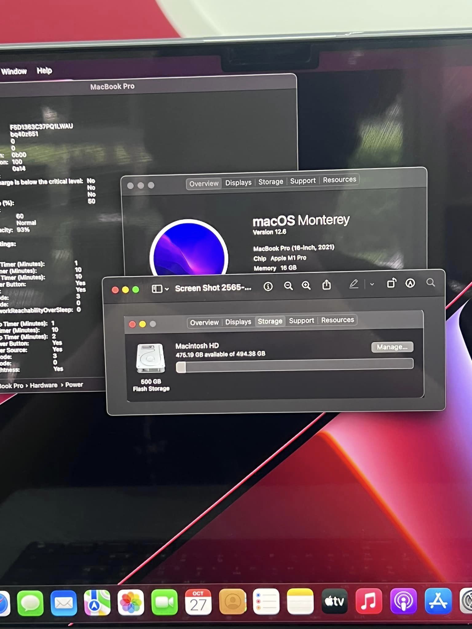Expand the sidebar view options chevron
This screenshot has width=472, height=629.
coord(167,289)
